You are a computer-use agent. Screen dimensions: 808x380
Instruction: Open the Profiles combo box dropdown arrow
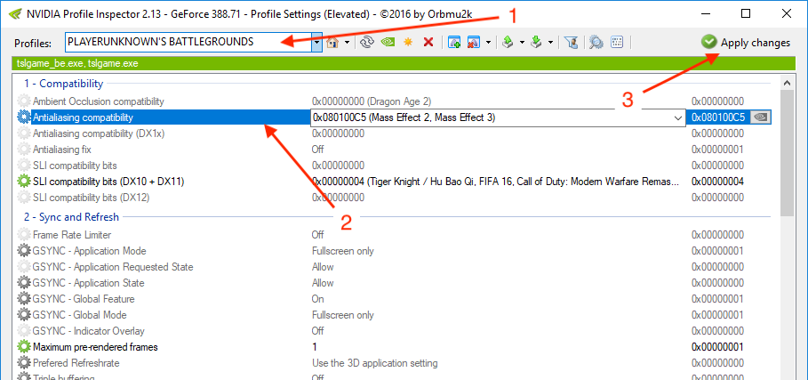pyautogui.click(x=317, y=43)
